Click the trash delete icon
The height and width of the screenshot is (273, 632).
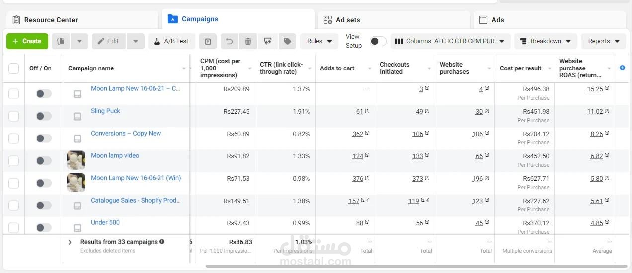[x=248, y=41]
